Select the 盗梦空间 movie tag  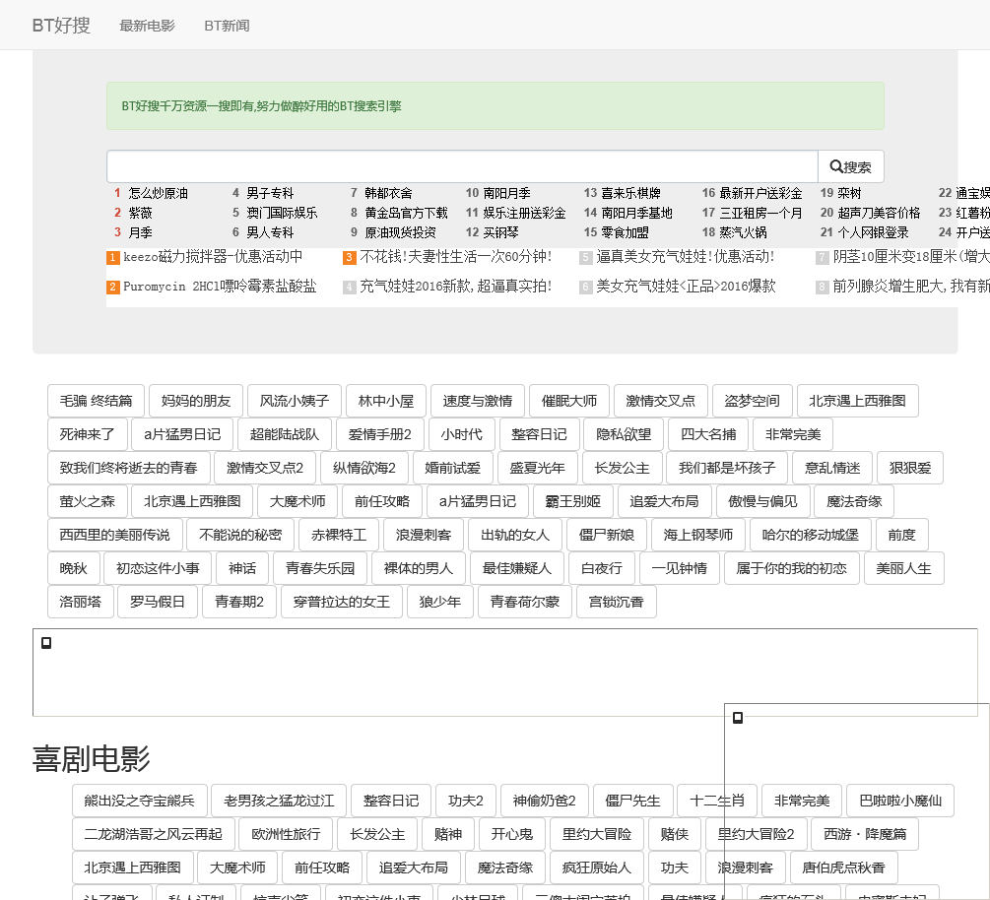tap(752, 401)
